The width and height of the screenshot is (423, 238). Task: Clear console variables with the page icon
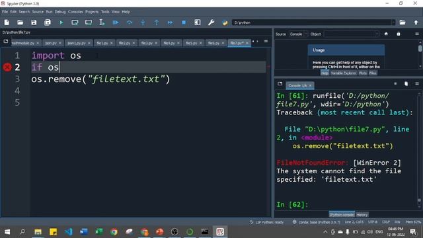click(406, 84)
